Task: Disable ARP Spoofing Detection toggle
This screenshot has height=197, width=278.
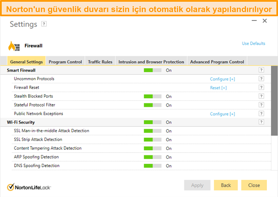Action: coord(153,157)
